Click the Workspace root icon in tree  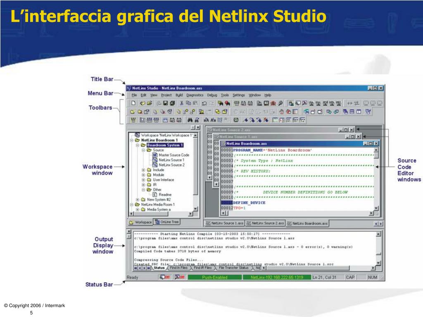point(137,135)
